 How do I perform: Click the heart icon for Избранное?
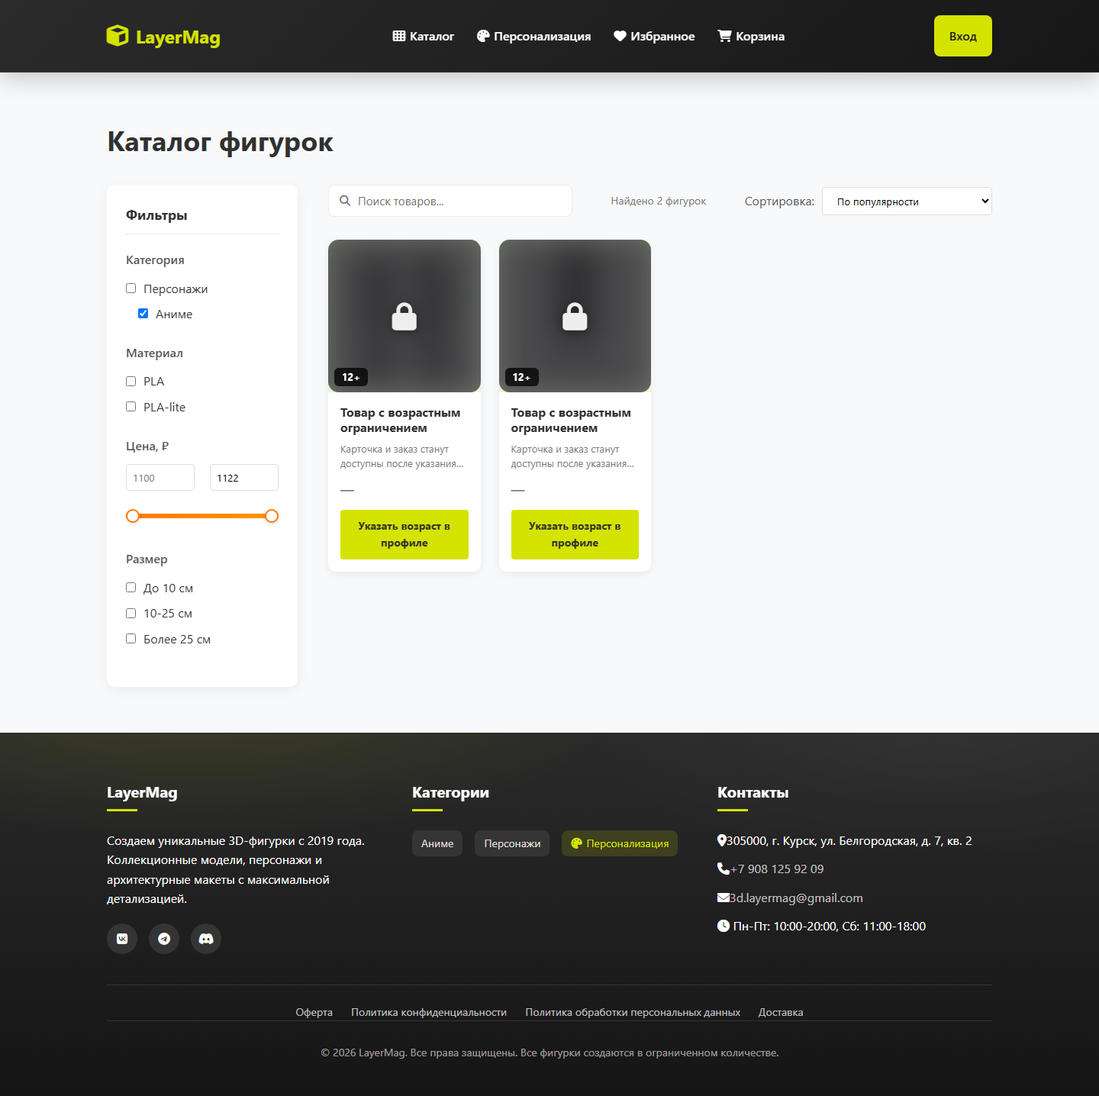point(620,36)
